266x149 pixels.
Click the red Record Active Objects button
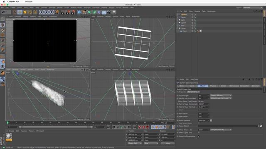(140, 127)
